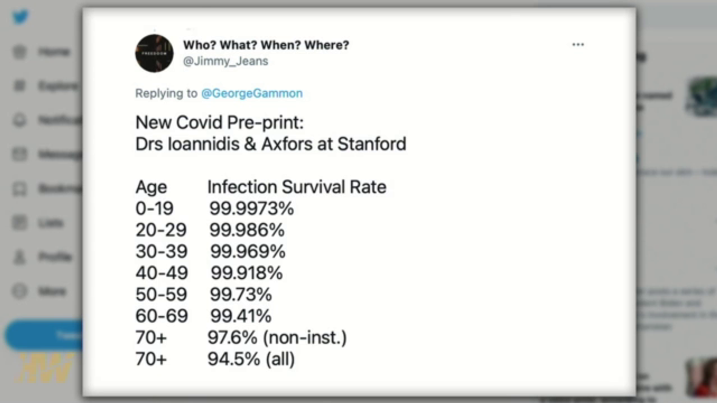Open Explore with the hashtag icon
717x403 pixels.
pos(20,86)
